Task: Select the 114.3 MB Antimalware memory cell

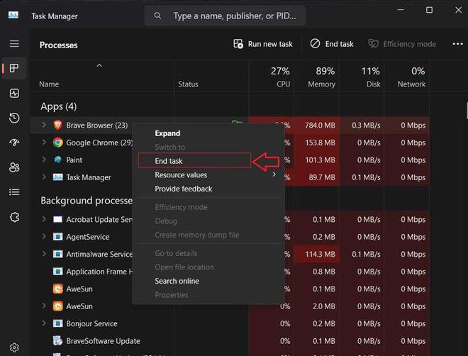Action: [317, 254]
